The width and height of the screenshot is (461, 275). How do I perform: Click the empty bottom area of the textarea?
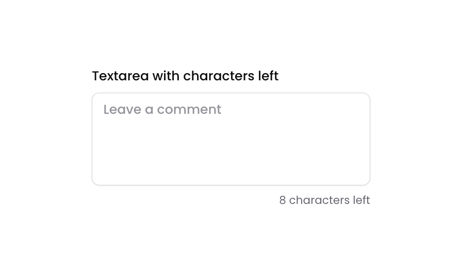(230, 170)
